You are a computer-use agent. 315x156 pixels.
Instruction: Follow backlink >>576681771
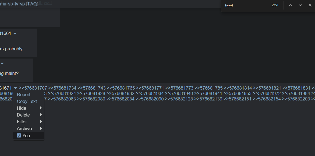click(x=150, y=88)
